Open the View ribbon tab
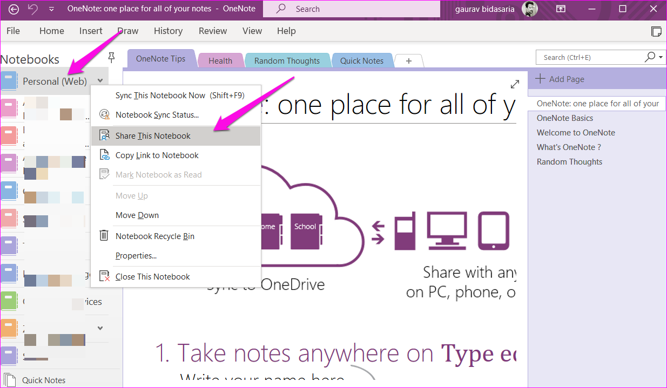667x388 pixels. (252, 31)
